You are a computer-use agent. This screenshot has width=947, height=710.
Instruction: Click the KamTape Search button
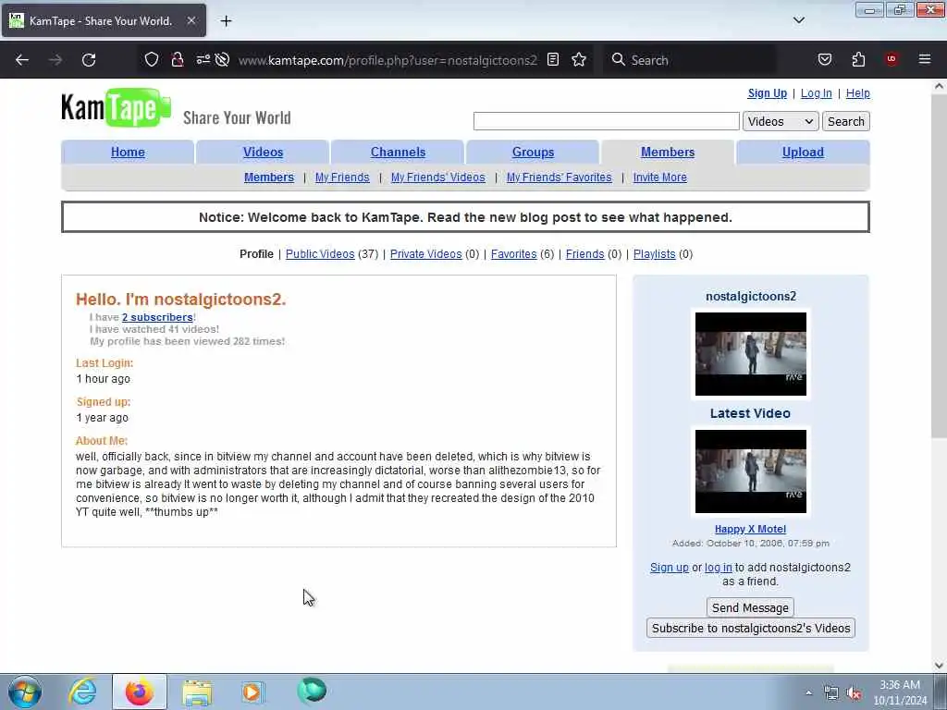[845, 121]
